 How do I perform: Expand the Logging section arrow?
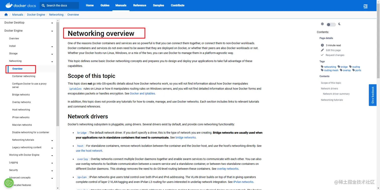coord(52,163)
